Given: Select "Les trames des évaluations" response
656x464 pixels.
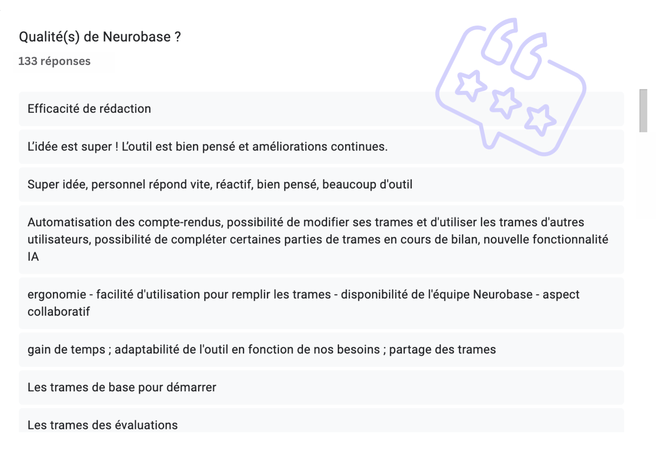Looking at the screenshot, I should [102, 425].
